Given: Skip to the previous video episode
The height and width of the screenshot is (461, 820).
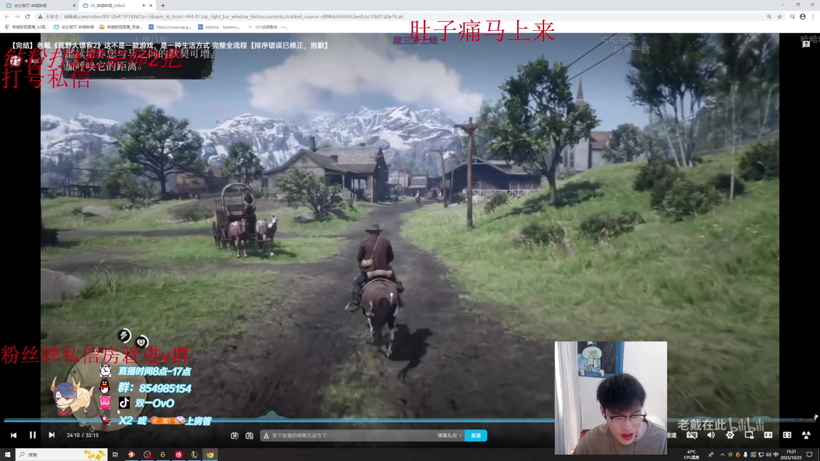Looking at the screenshot, I should 14,435.
